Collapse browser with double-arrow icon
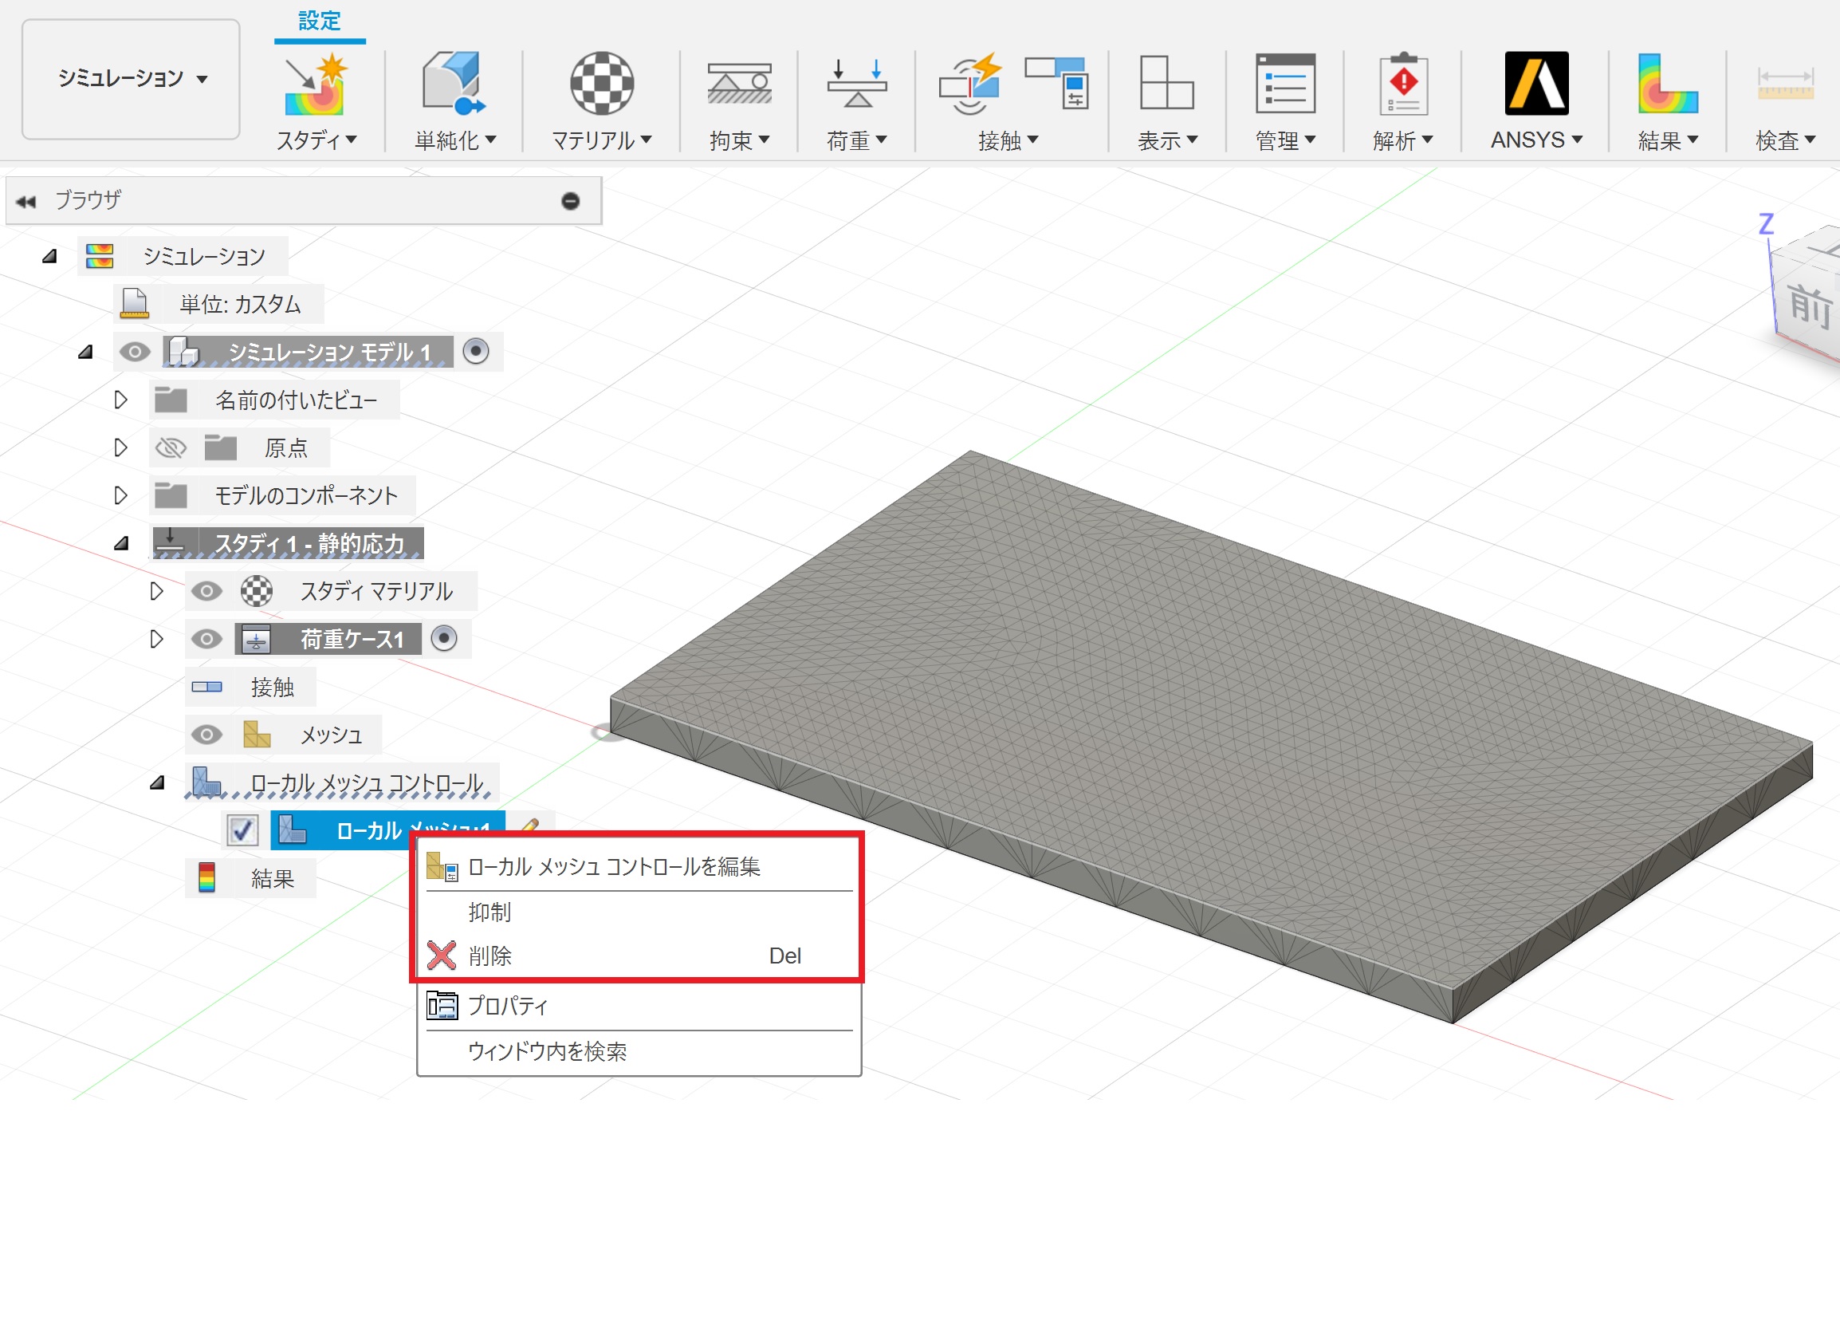The width and height of the screenshot is (1840, 1332). [x=26, y=201]
